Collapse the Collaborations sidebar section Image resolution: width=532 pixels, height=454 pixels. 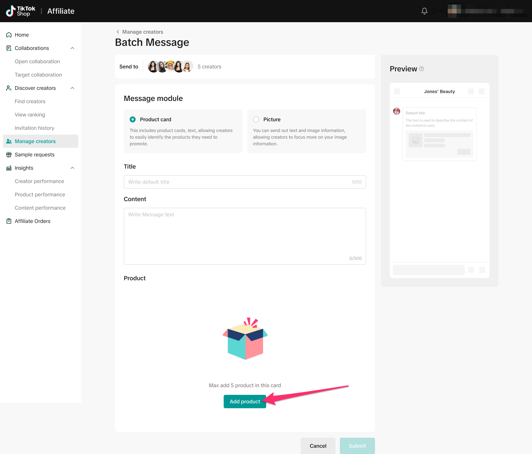[72, 48]
